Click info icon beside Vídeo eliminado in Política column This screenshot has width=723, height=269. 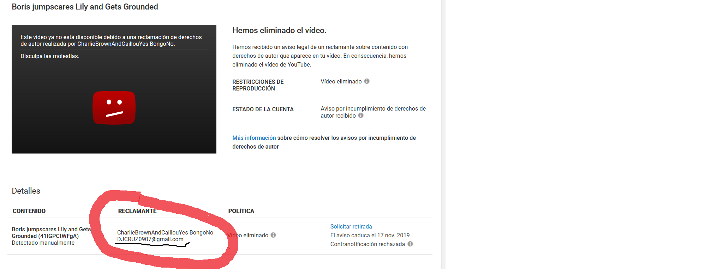click(273, 235)
